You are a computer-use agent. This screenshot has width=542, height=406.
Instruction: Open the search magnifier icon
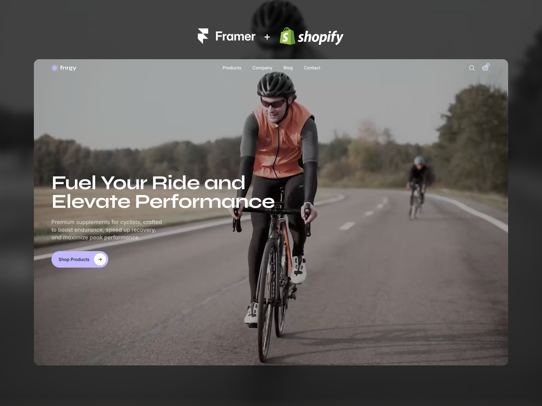click(x=472, y=68)
